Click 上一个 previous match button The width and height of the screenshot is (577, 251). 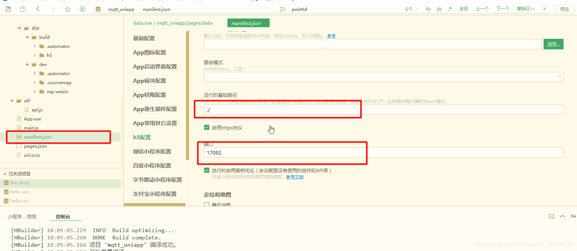pyautogui.click(x=482, y=9)
